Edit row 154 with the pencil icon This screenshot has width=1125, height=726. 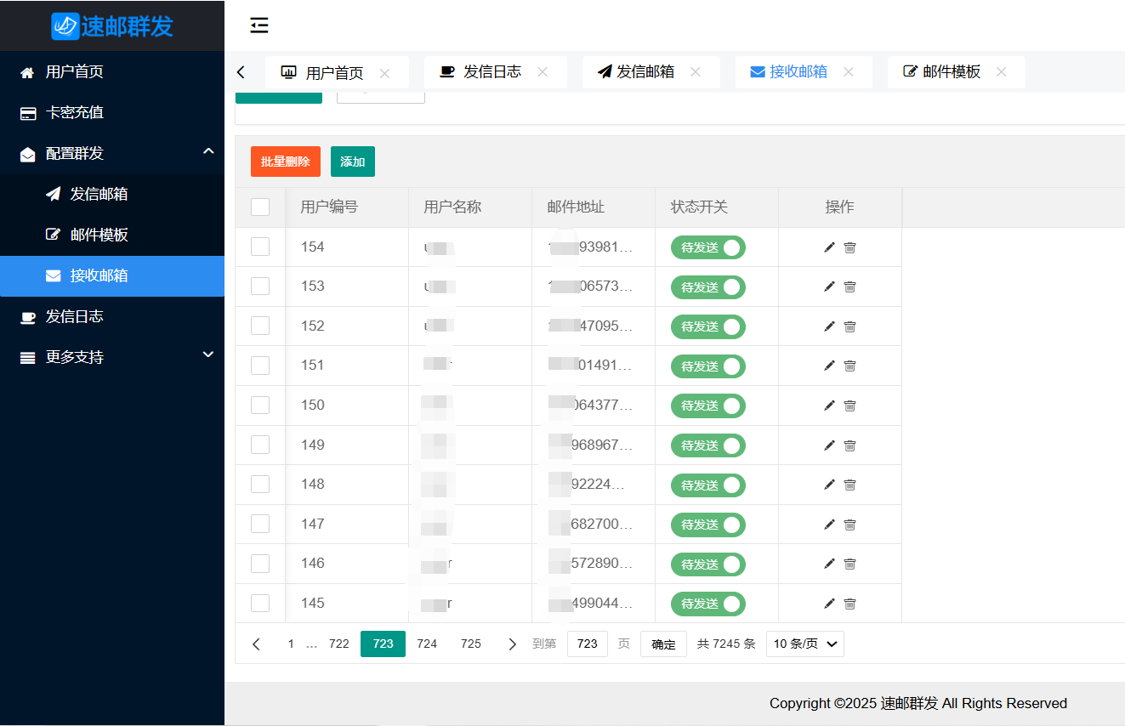(828, 247)
